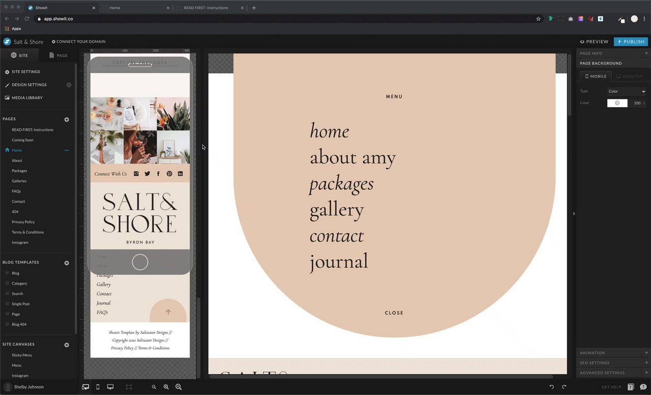The height and width of the screenshot is (395, 651).
Task: Expand the Page Info section
Action: pos(613,53)
